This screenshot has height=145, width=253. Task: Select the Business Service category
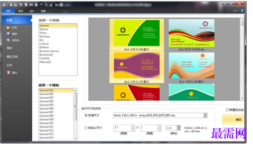point(49,51)
